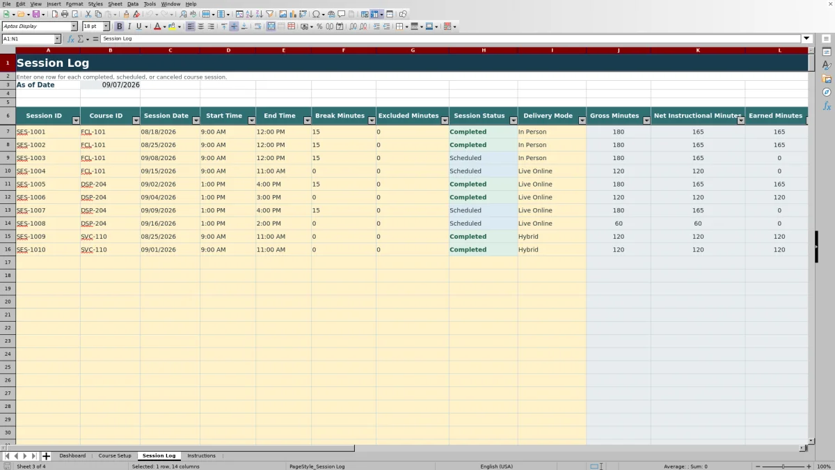Add new sheet with plus icon
Screen dimensions: 835x470
pos(46,456)
